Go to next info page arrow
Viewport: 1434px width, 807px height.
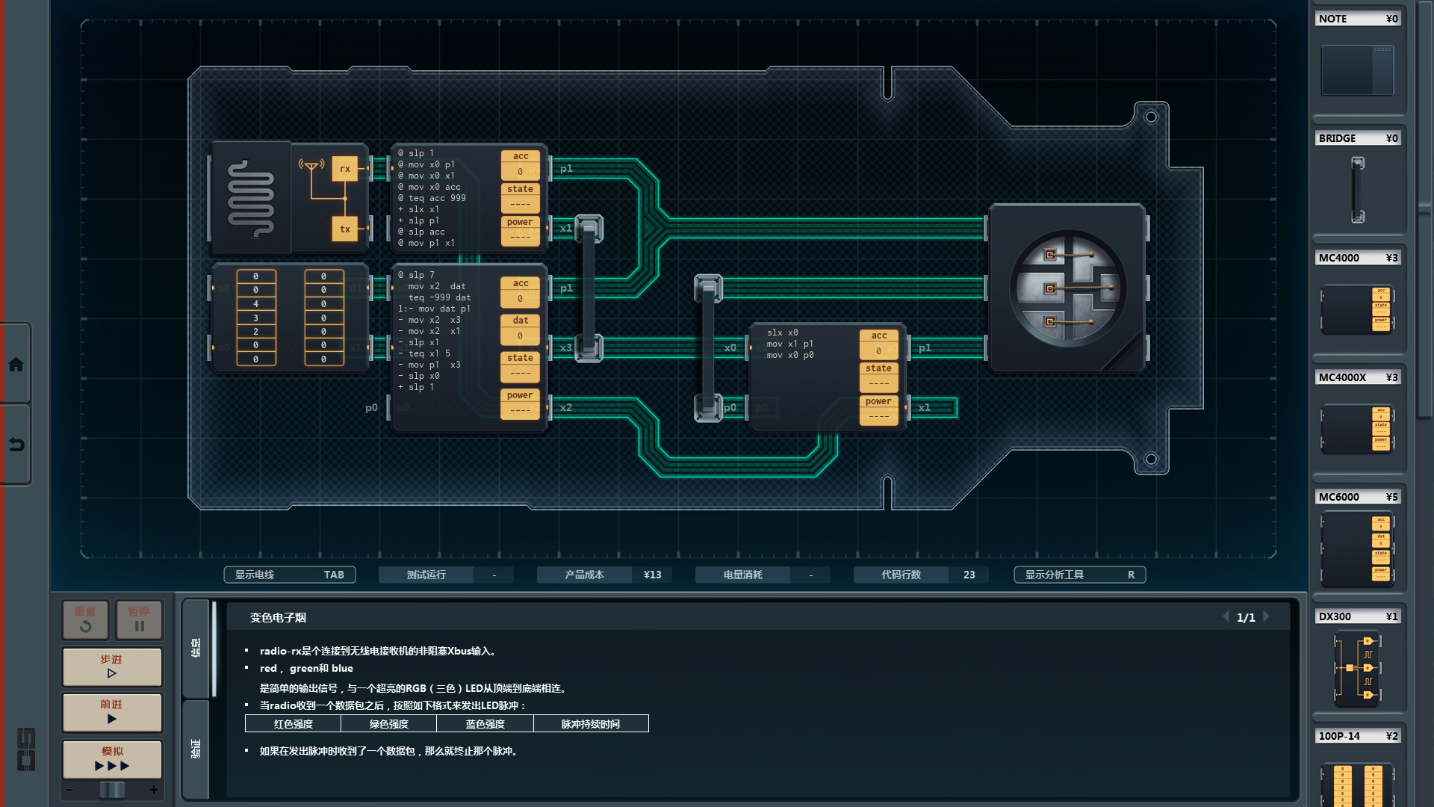tap(1267, 617)
